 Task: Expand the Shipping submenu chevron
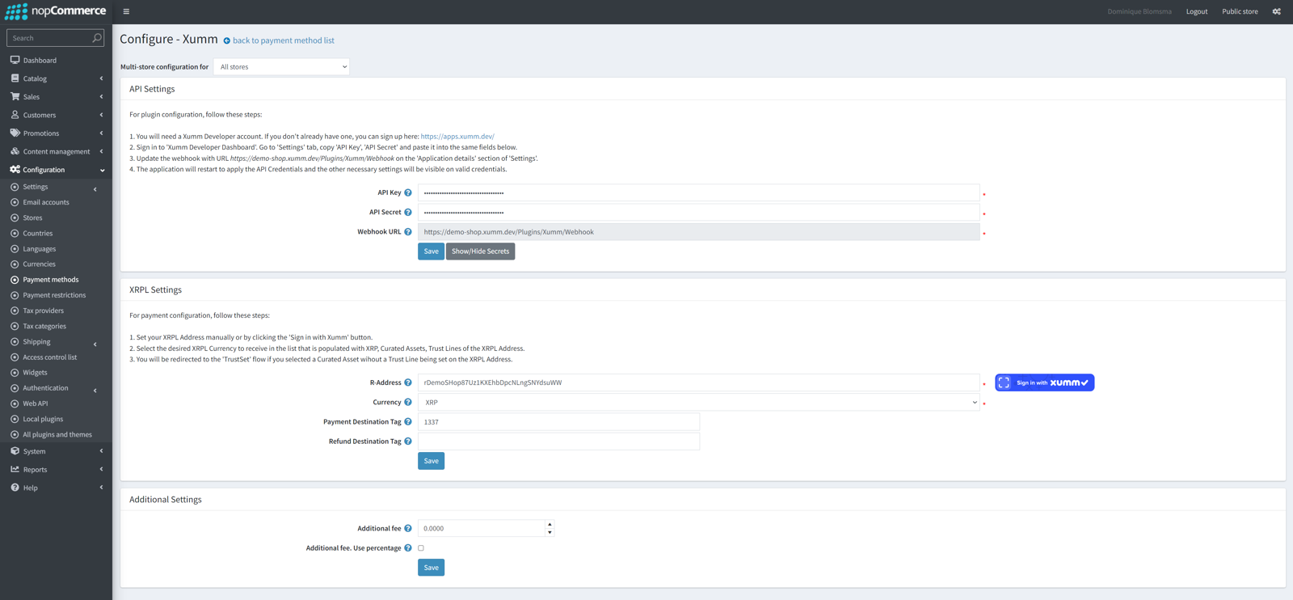95,344
